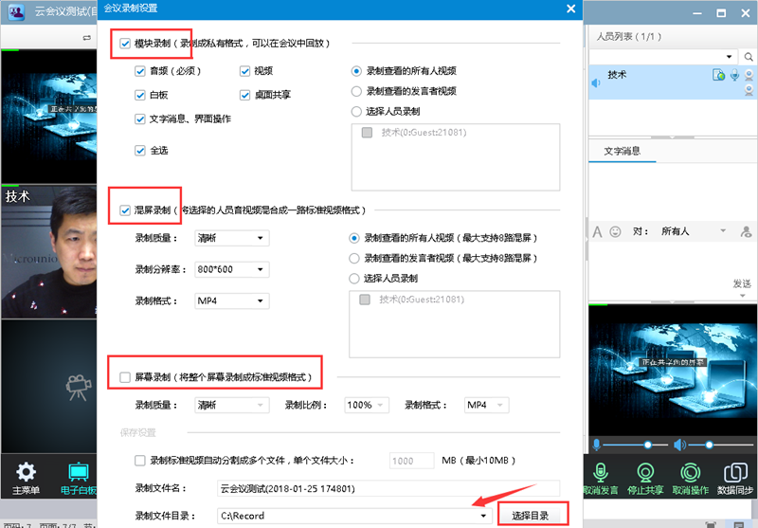Open 录制分辨率 dropdown showing 800*600
Viewport: 758px width, 528px height.
231,269
